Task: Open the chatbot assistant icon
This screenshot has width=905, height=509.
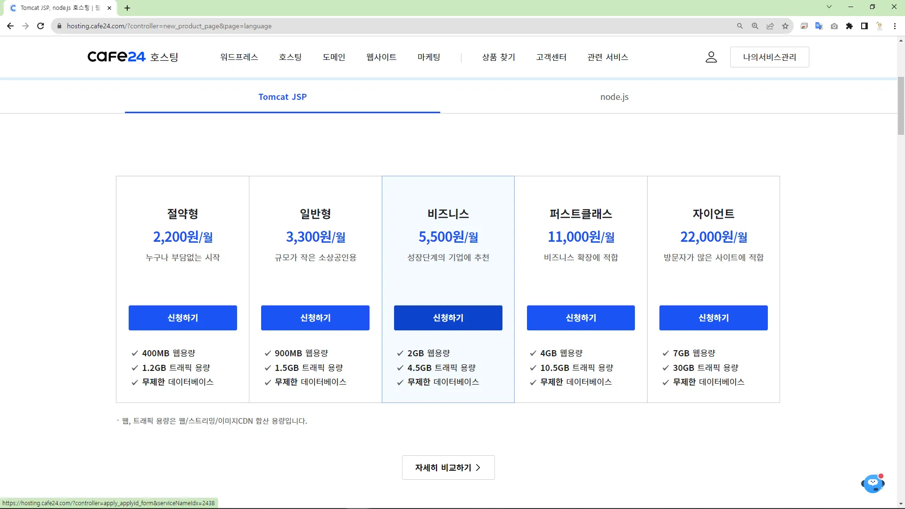Action: point(872,484)
